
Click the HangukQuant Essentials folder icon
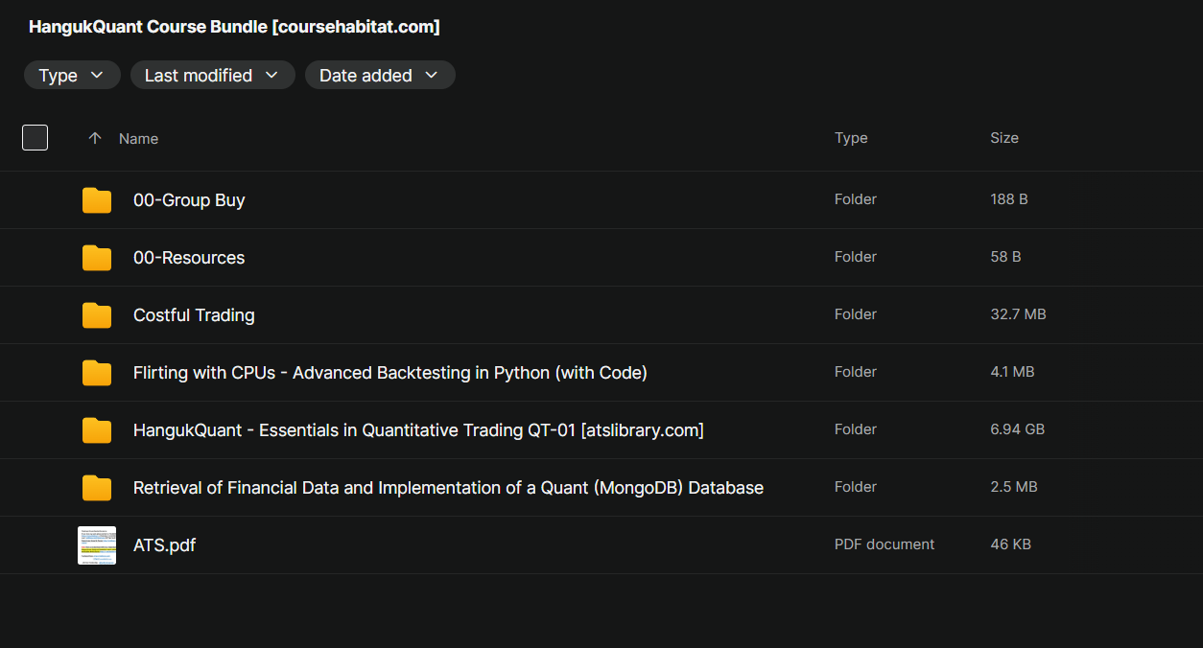97,430
